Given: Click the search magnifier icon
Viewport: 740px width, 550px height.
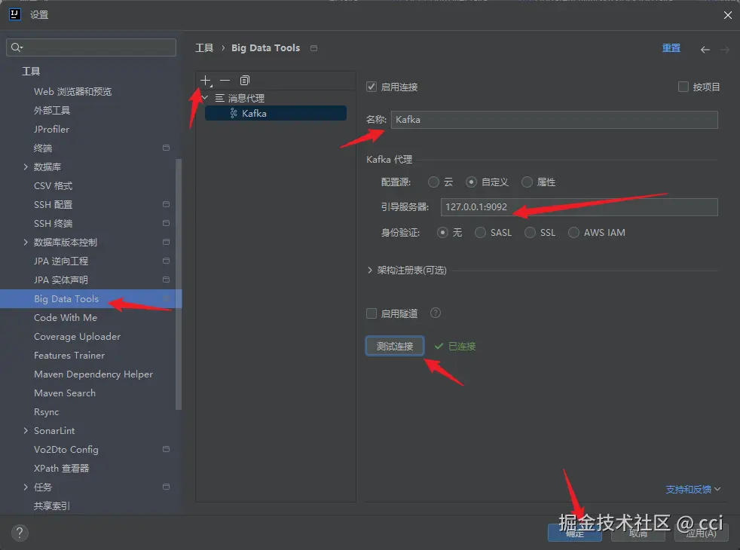Looking at the screenshot, I should [x=17, y=47].
